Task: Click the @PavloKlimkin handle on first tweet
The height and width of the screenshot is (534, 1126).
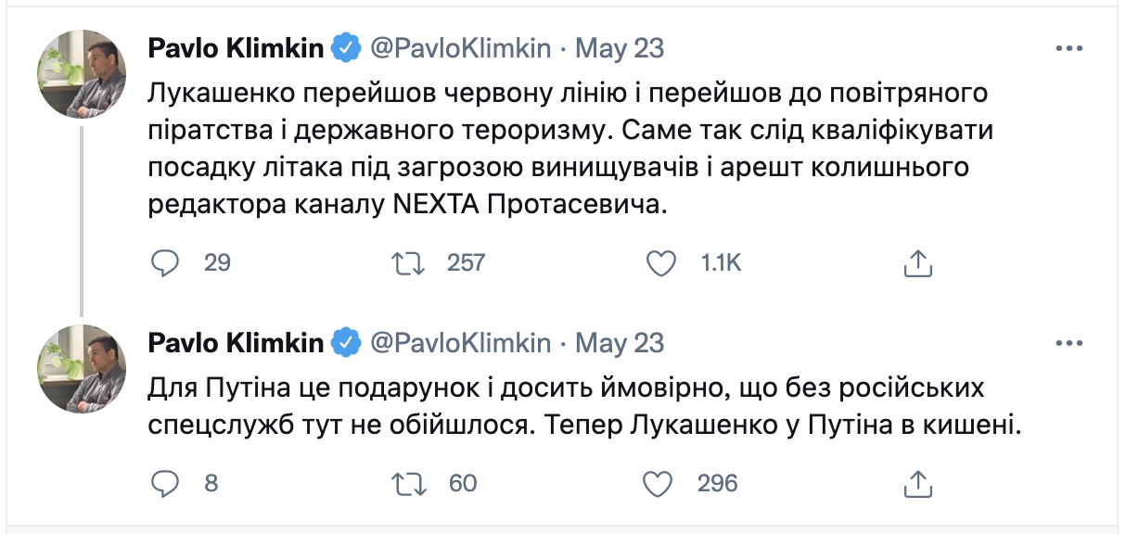Action: point(461,48)
